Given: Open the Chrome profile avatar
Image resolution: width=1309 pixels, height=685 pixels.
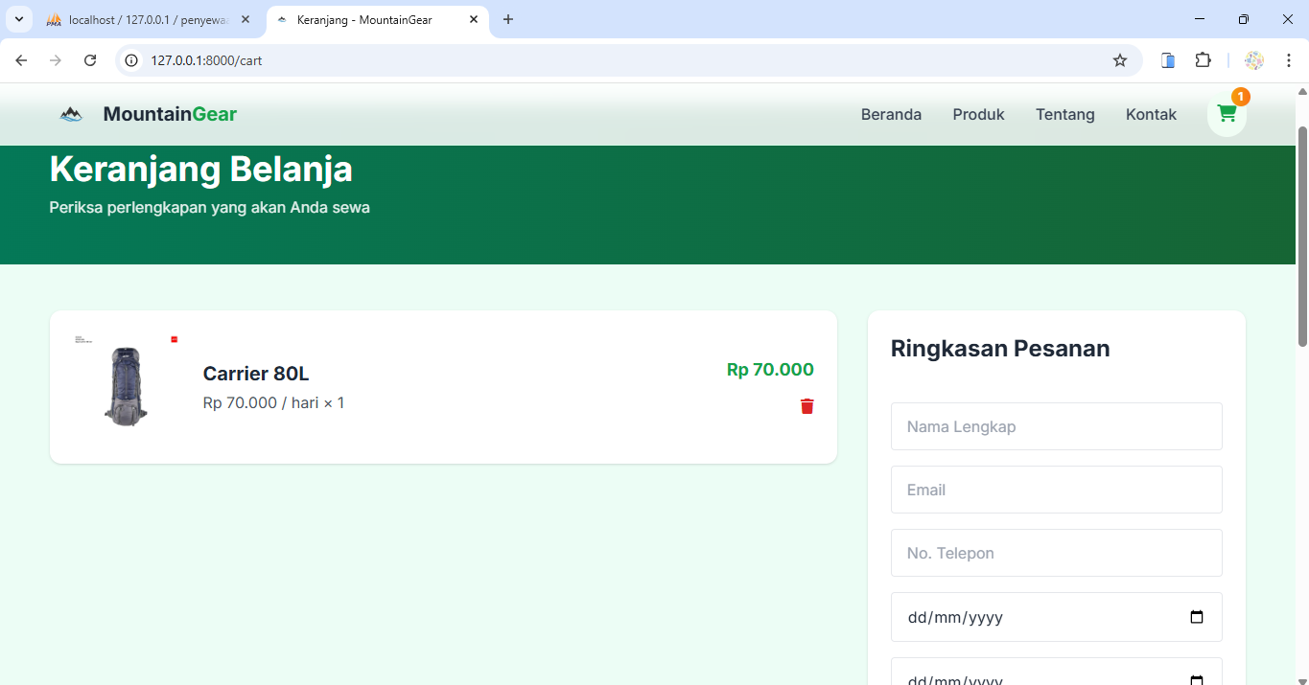Looking at the screenshot, I should [1253, 60].
